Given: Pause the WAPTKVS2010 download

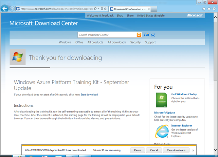Looking at the screenshot, I should pyautogui.click(x=138, y=150).
